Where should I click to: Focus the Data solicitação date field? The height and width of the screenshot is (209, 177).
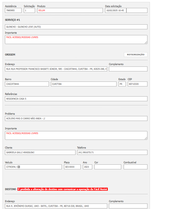[x=115, y=10]
